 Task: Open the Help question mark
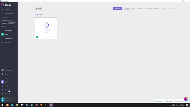pyautogui.click(x=2, y=86)
